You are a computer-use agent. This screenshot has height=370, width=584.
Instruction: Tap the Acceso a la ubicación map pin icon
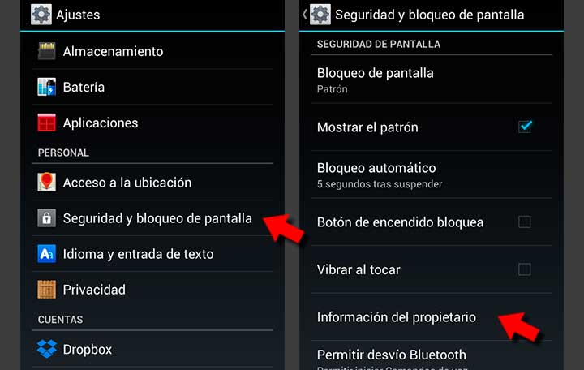(x=46, y=183)
